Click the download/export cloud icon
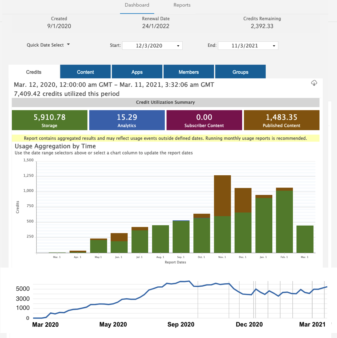Screen dimensions: 337x338 [314, 83]
